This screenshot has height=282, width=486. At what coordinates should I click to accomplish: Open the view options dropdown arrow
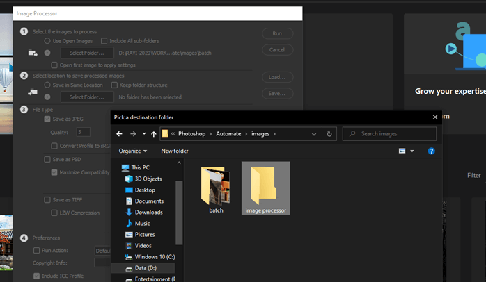click(412, 151)
